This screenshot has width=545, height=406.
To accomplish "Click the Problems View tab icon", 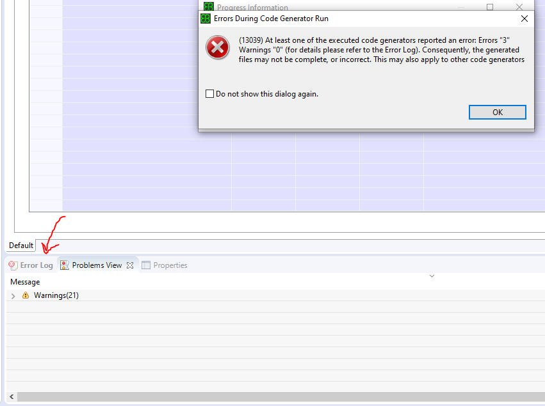I will click(x=65, y=265).
